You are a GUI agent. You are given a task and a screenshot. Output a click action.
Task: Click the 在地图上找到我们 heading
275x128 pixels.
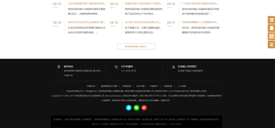click(187, 67)
